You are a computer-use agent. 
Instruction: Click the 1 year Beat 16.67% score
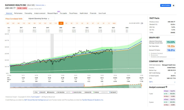[169, 91]
